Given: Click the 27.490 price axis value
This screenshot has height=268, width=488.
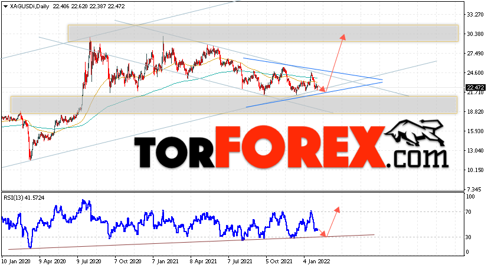Looking at the screenshot, I should [475, 54].
